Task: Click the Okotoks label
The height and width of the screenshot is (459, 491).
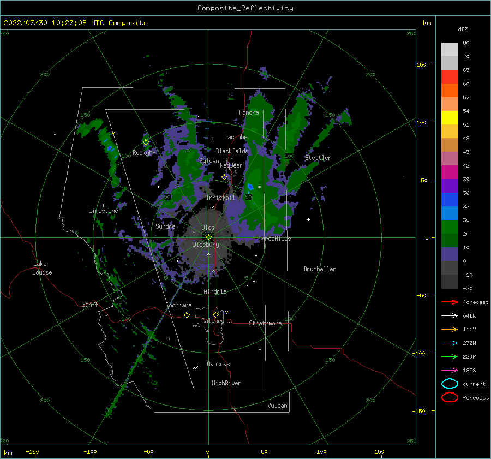Action: click(x=218, y=364)
